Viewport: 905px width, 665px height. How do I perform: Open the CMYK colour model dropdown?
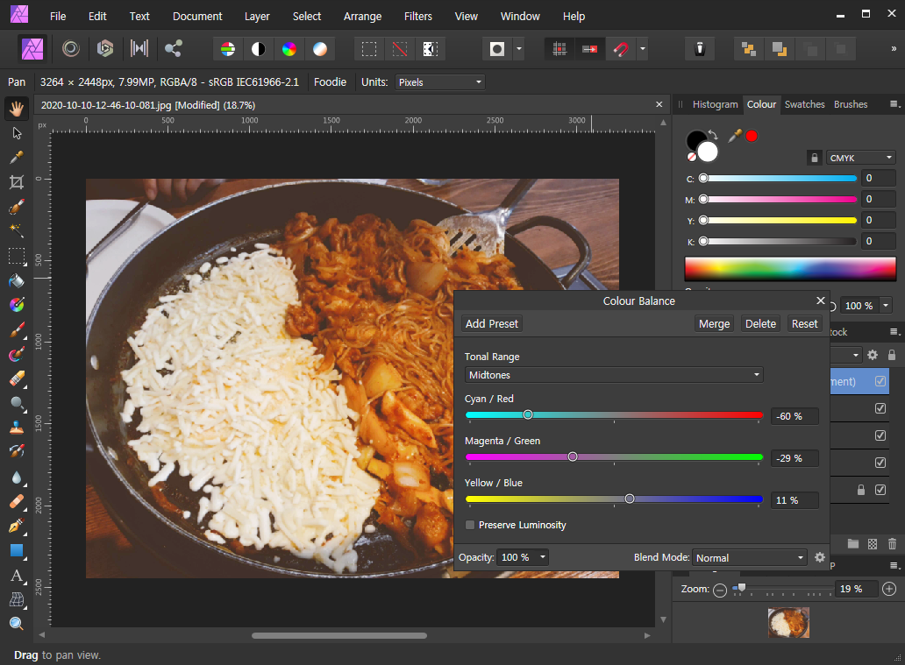860,158
